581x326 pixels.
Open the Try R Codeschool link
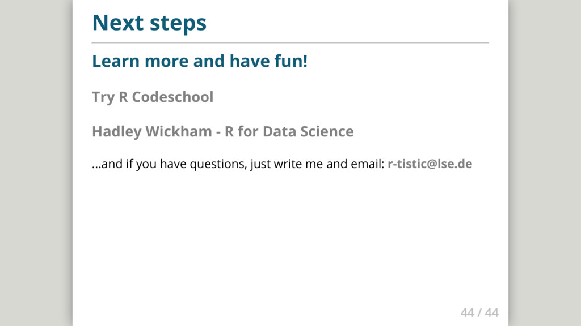click(153, 97)
